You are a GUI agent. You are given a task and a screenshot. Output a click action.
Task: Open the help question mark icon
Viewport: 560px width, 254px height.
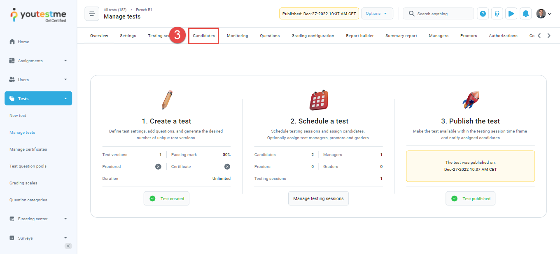coord(483,14)
